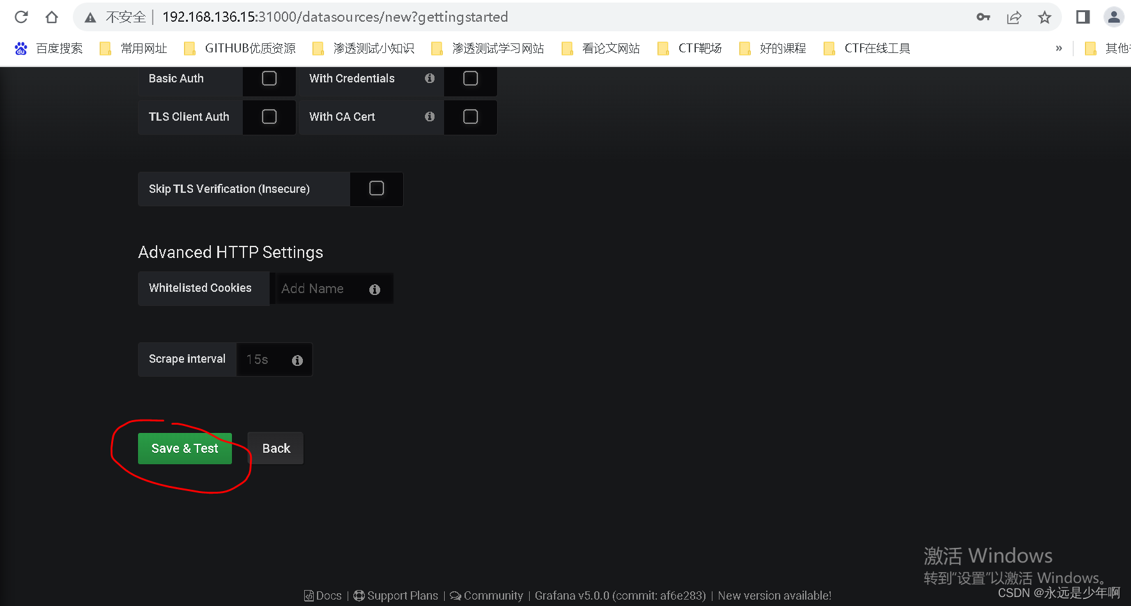The width and height of the screenshot is (1131, 606).
Task: Reload the page with the browser refresh icon
Action: [21, 17]
